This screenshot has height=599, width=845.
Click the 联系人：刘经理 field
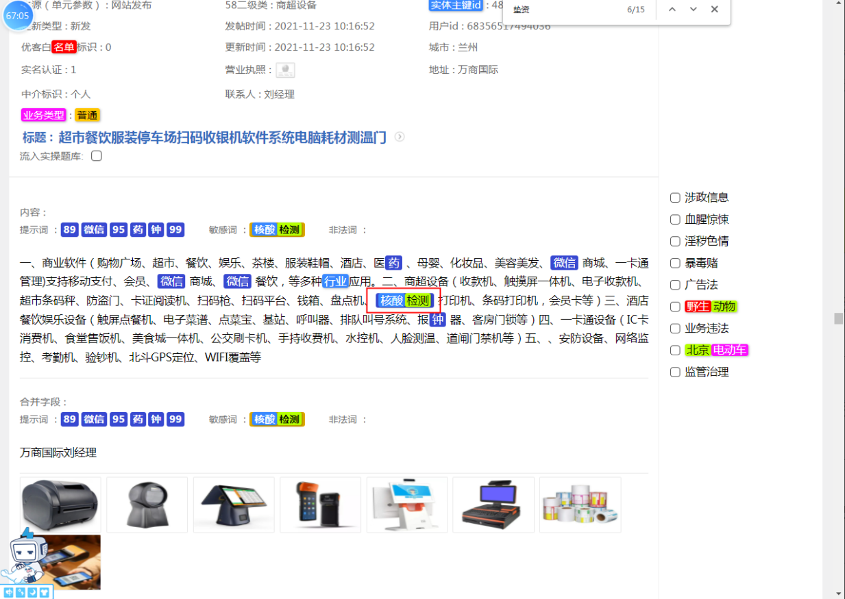(260, 94)
